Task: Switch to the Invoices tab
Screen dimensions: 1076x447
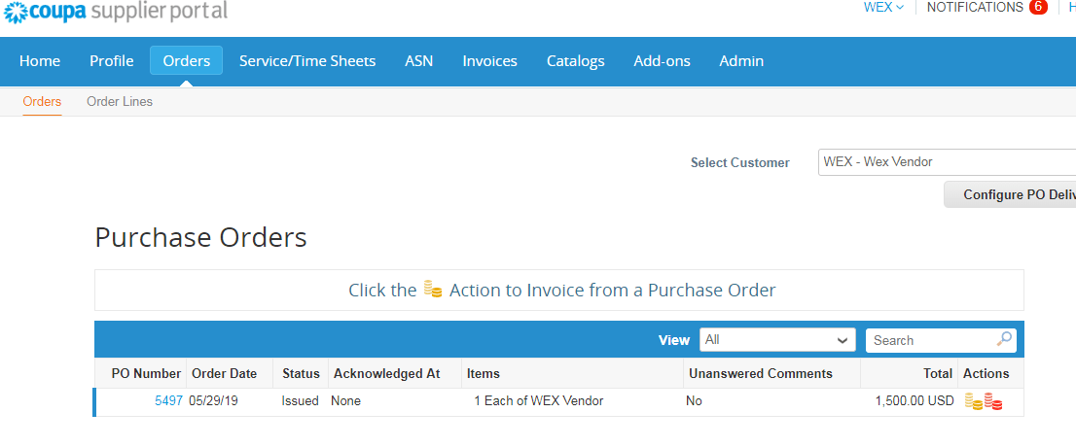Action: pos(489,61)
